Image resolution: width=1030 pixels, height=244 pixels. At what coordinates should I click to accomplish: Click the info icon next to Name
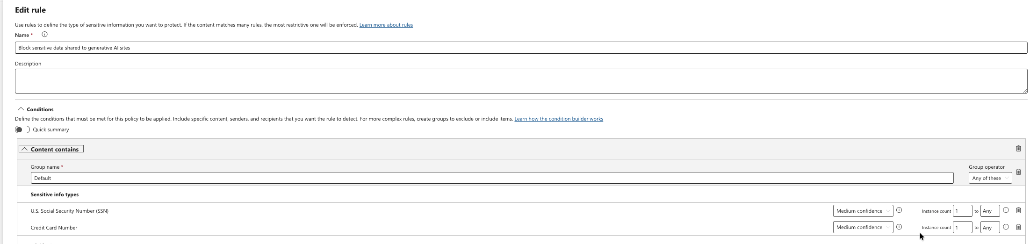(x=44, y=34)
